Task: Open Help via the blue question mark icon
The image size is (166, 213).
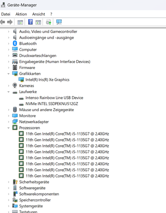Action: click(30, 22)
